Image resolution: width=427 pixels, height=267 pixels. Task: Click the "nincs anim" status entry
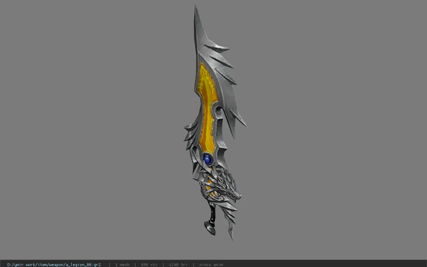[x=211, y=265]
